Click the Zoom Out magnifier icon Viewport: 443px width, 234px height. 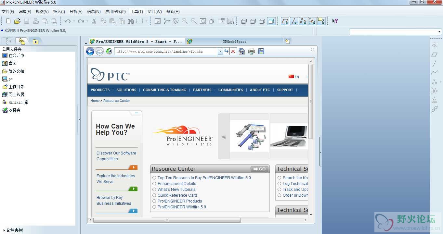click(x=194, y=21)
